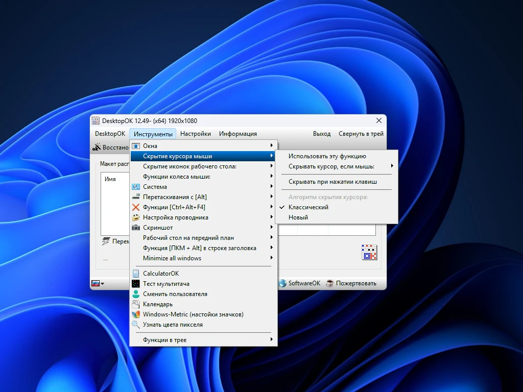523x392 pixels.
Task: Toggle Скрывать при нажатии клавиш
Action: point(332,182)
